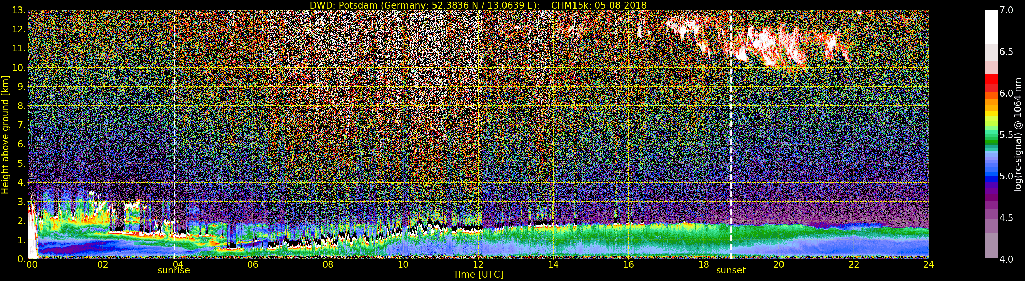This screenshot has height=281, width=1025.
Task: Click the 'Height above ground [km]' axis label
Action: pyautogui.click(x=5, y=135)
